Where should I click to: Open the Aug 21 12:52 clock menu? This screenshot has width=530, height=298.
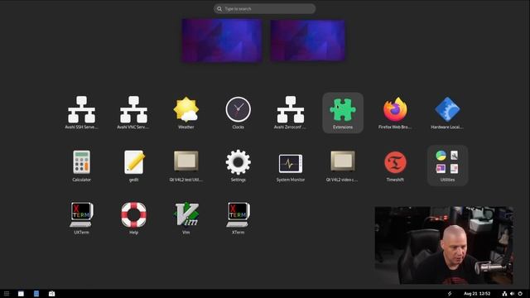[477, 294]
